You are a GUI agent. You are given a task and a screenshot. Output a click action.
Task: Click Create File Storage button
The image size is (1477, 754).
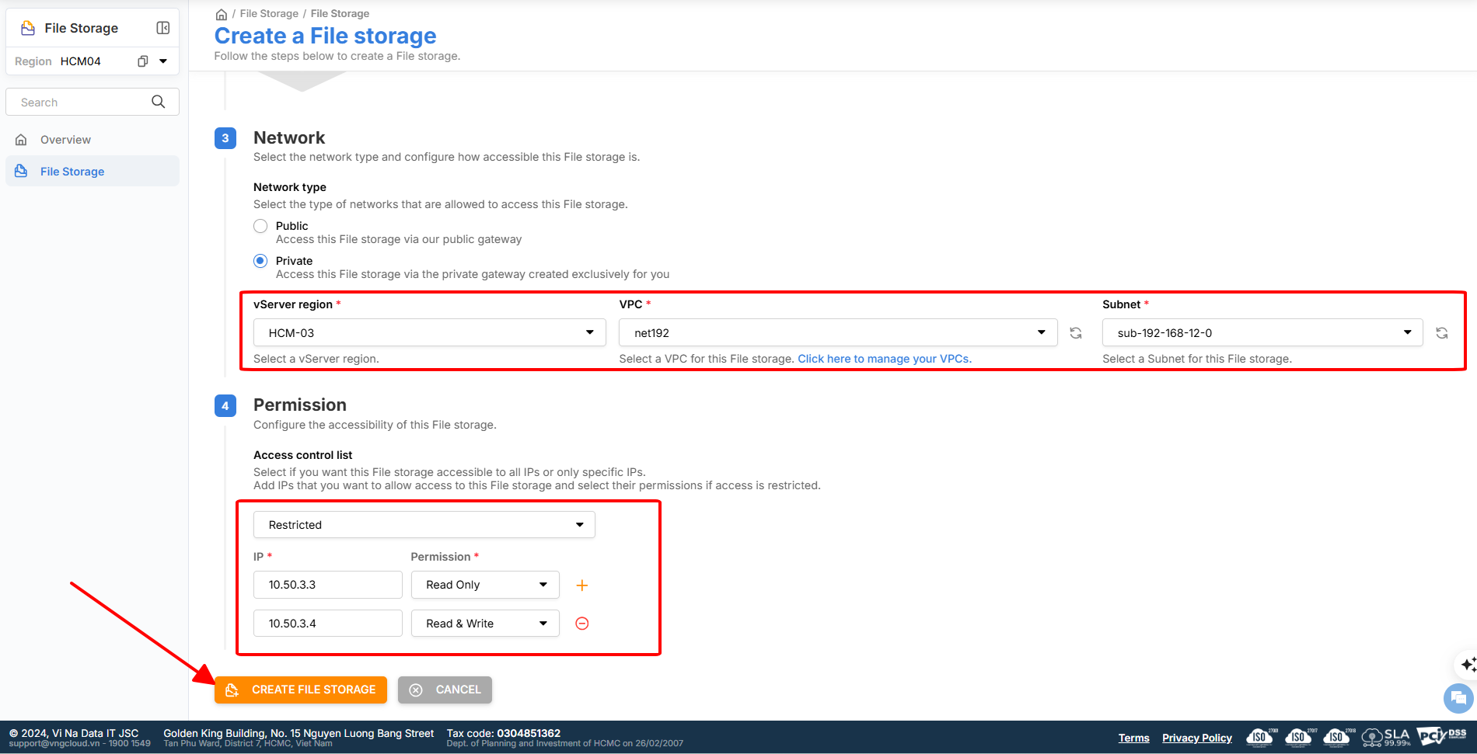pyautogui.click(x=301, y=690)
